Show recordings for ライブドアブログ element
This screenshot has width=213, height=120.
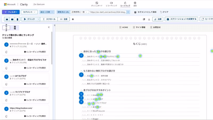coord(35,100)
